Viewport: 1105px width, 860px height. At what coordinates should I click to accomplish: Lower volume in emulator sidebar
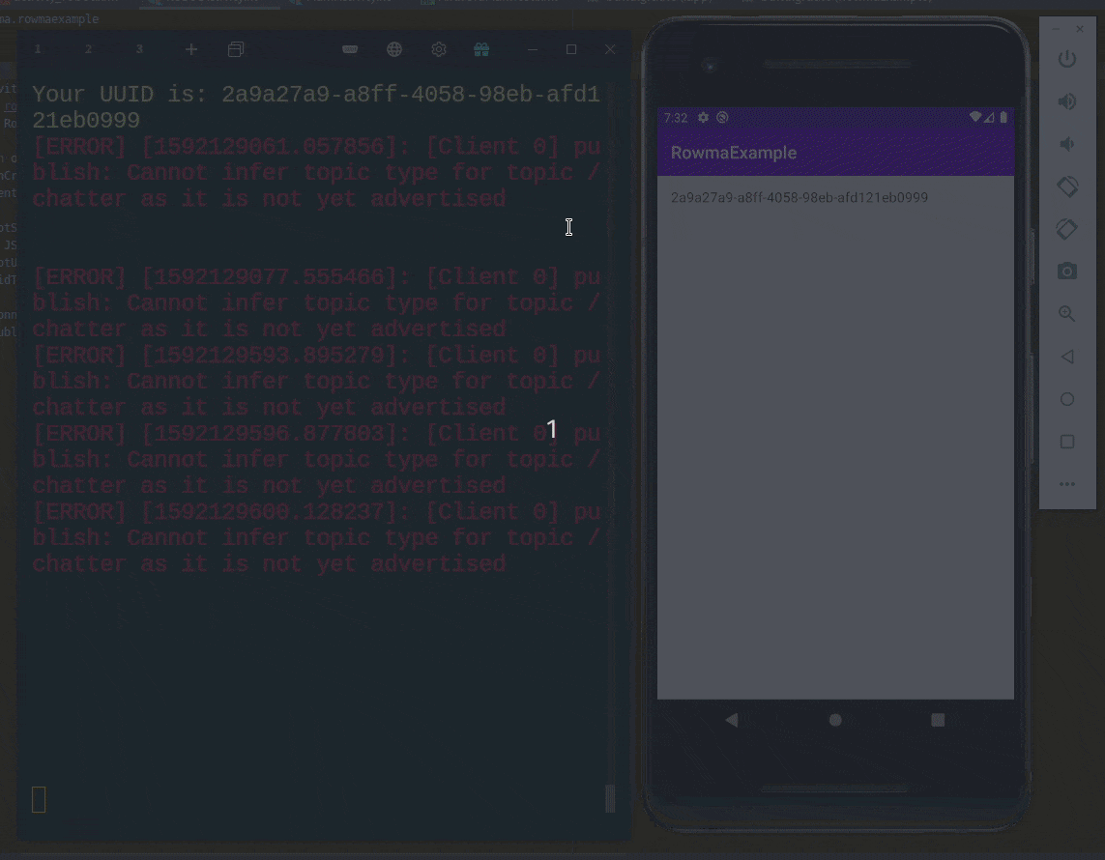[1067, 144]
